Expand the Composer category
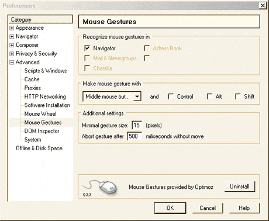The width and height of the screenshot is (269, 221). pos(12,45)
